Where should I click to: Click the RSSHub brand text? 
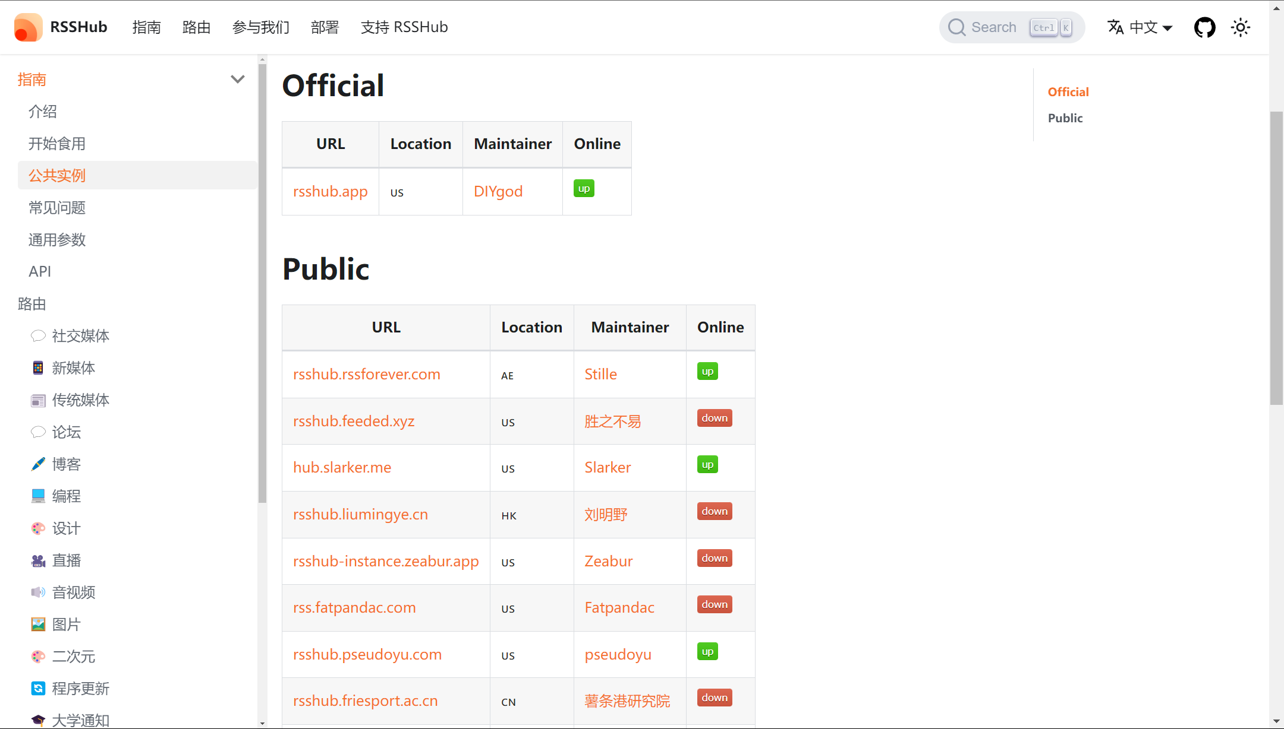coord(78,27)
